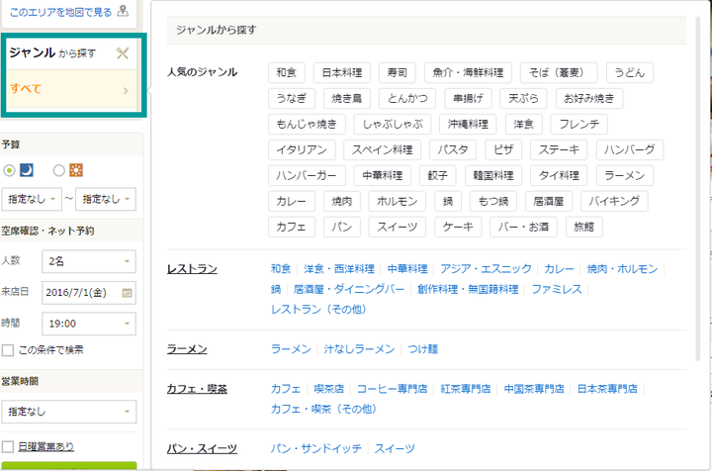Open the 紅茶専門店 link

click(x=466, y=389)
